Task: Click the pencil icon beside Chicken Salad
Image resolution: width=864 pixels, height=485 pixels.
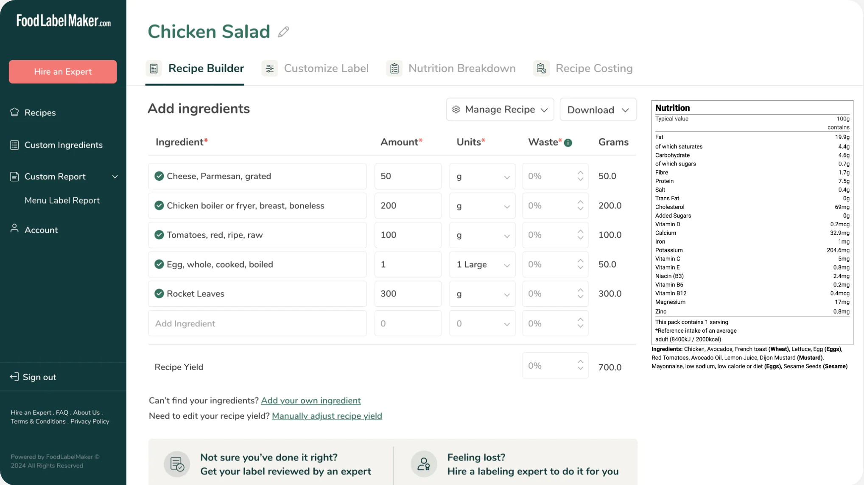Action: tap(283, 31)
